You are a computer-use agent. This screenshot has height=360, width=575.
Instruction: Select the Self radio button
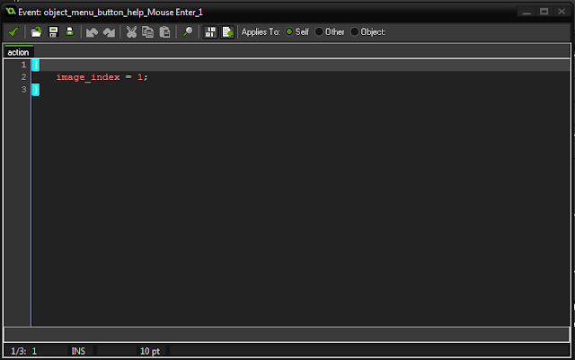tap(289, 32)
